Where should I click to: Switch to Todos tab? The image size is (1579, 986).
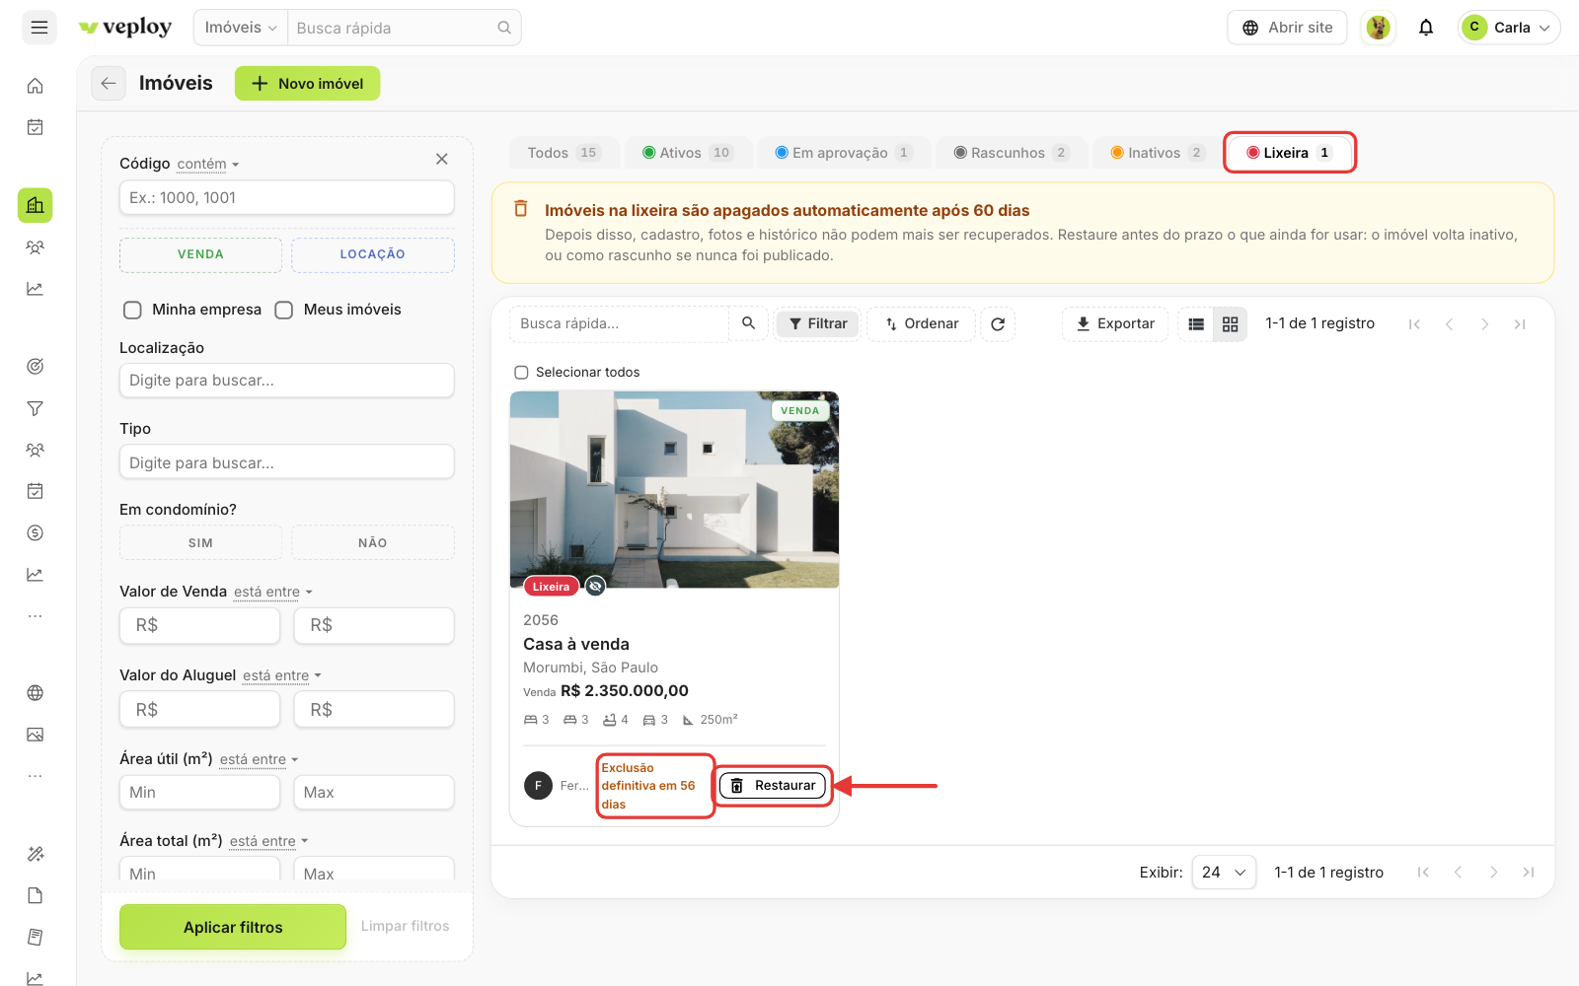[564, 153]
